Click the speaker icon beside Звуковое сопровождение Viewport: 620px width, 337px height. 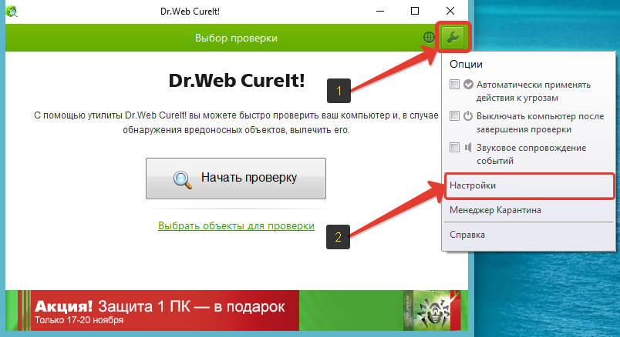click(x=468, y=148)
